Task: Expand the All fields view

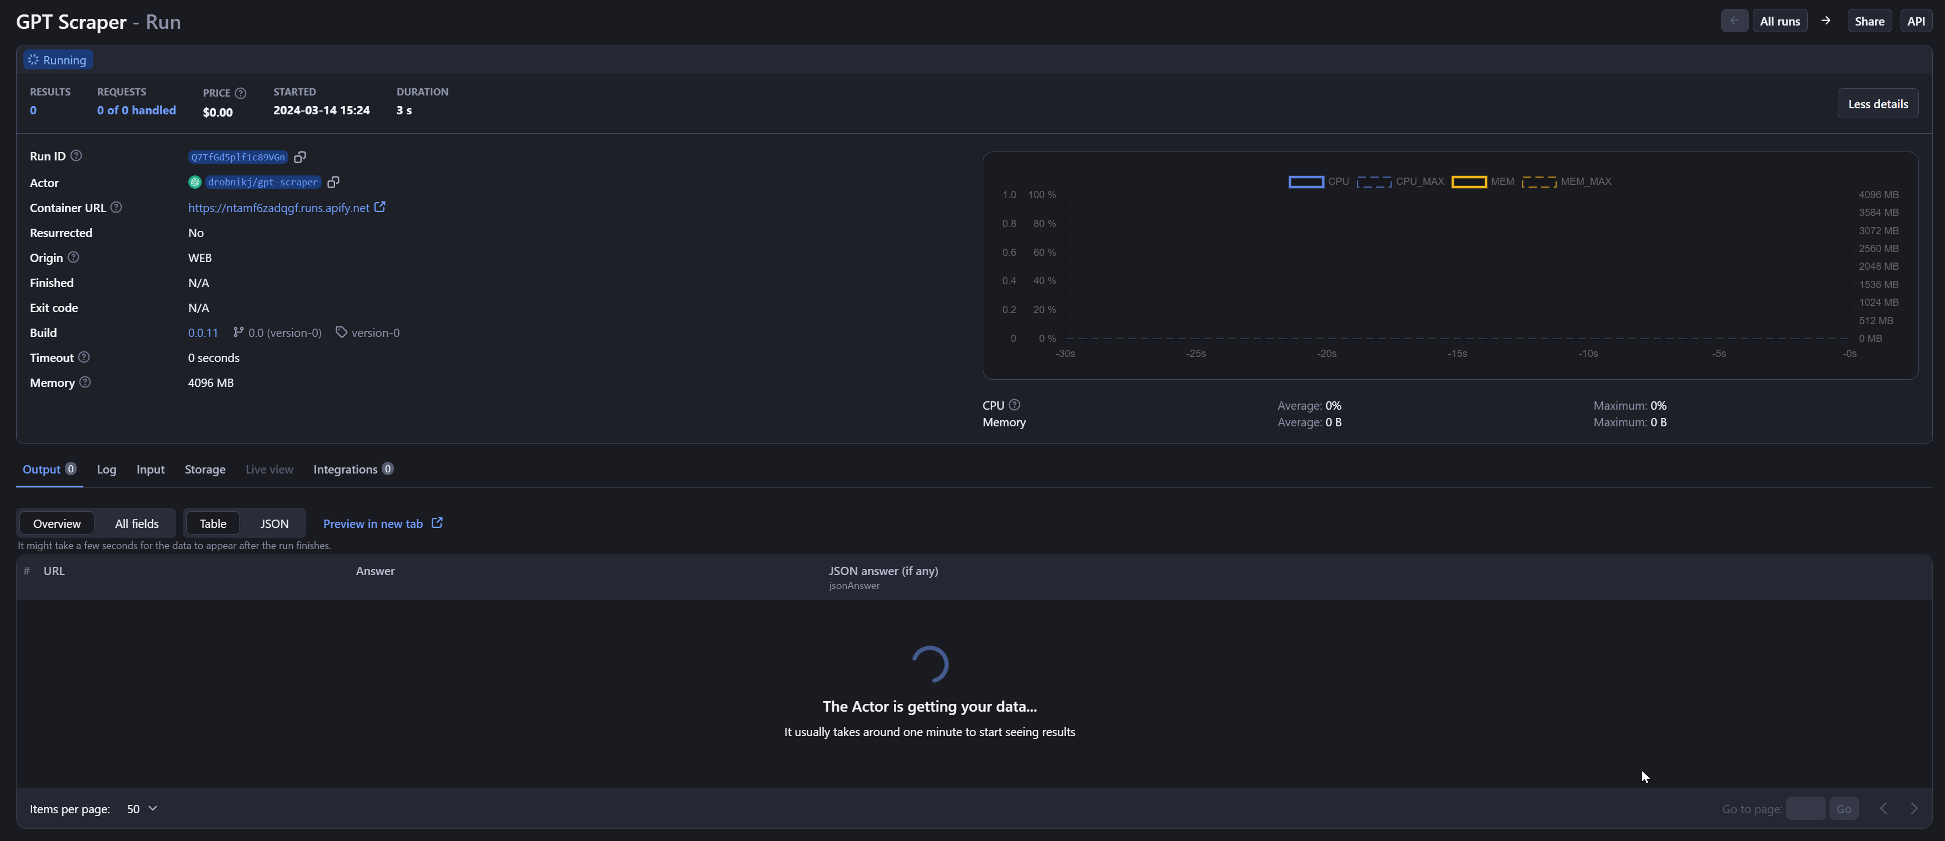Action: pos(137,523)
